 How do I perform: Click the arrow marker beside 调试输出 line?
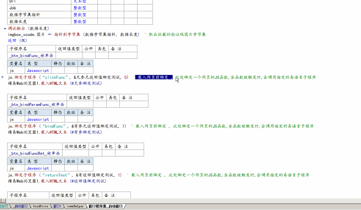click(5, 29)
